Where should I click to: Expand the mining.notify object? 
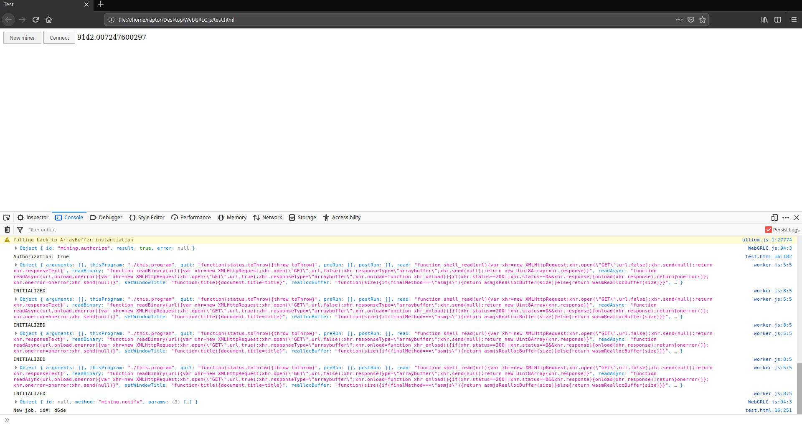coord(16,402)
